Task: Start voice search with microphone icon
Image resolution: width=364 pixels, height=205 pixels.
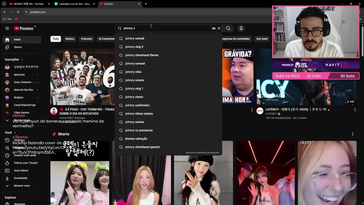Action: pos(241,28)
